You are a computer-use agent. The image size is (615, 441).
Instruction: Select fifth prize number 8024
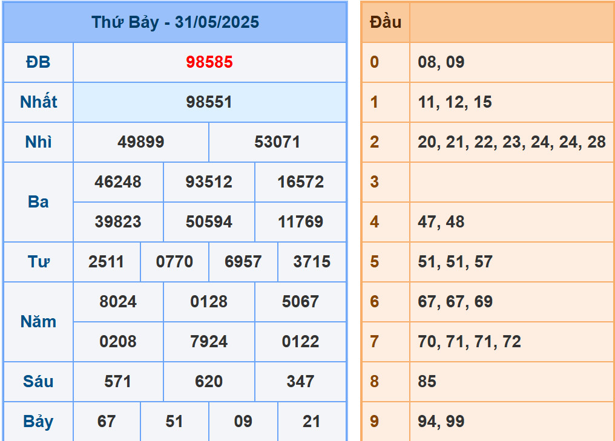tap(118, 302)
